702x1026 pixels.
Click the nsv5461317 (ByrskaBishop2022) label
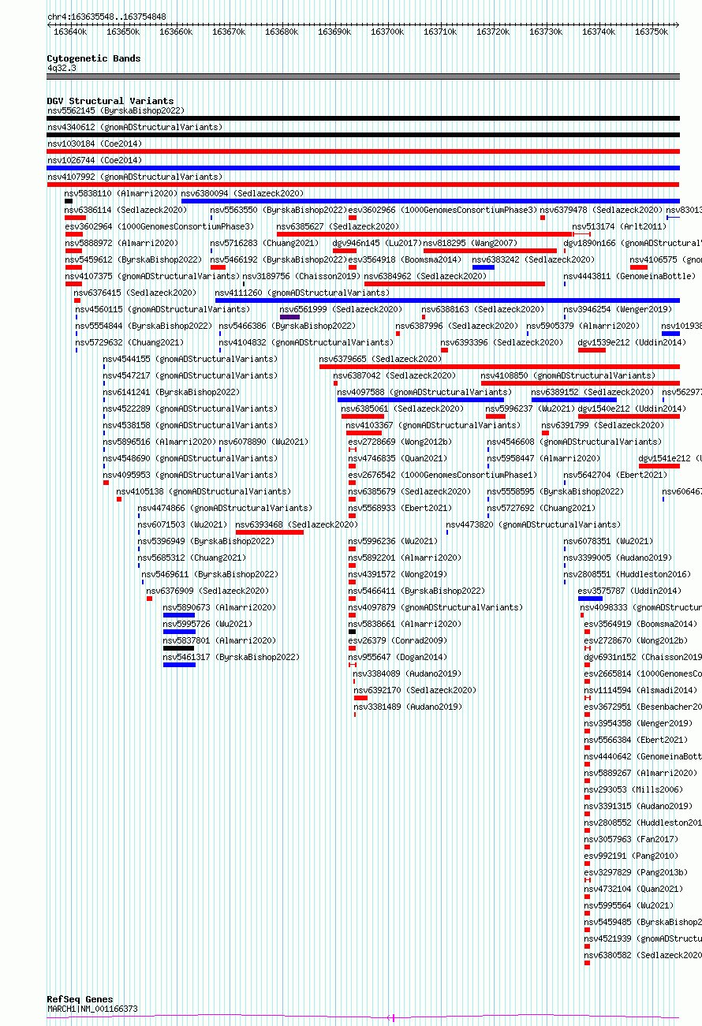point(231,657)
